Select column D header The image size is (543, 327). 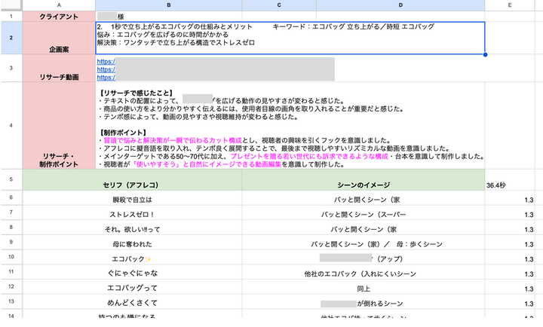[x=400, y=5]
